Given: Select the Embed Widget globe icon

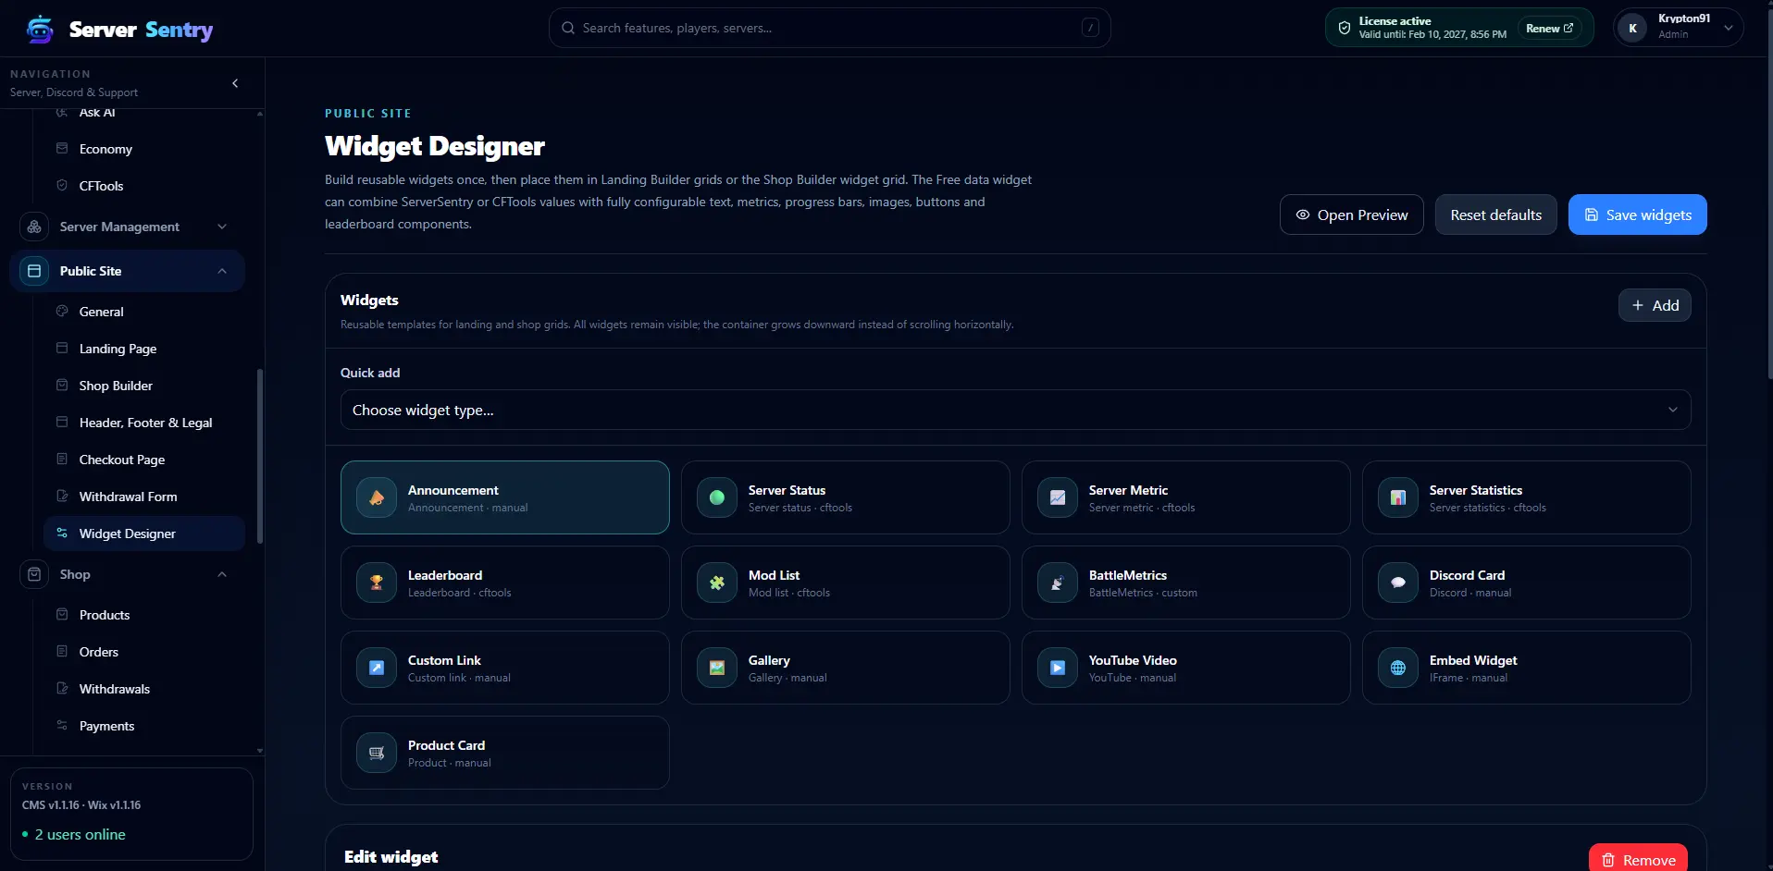Looking at the screenshot, I should pos(1398,668).
